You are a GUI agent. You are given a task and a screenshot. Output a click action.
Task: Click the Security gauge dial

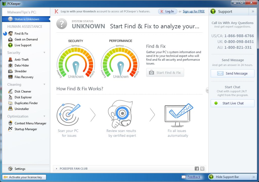pyautogui.click(x=76, y=62)
